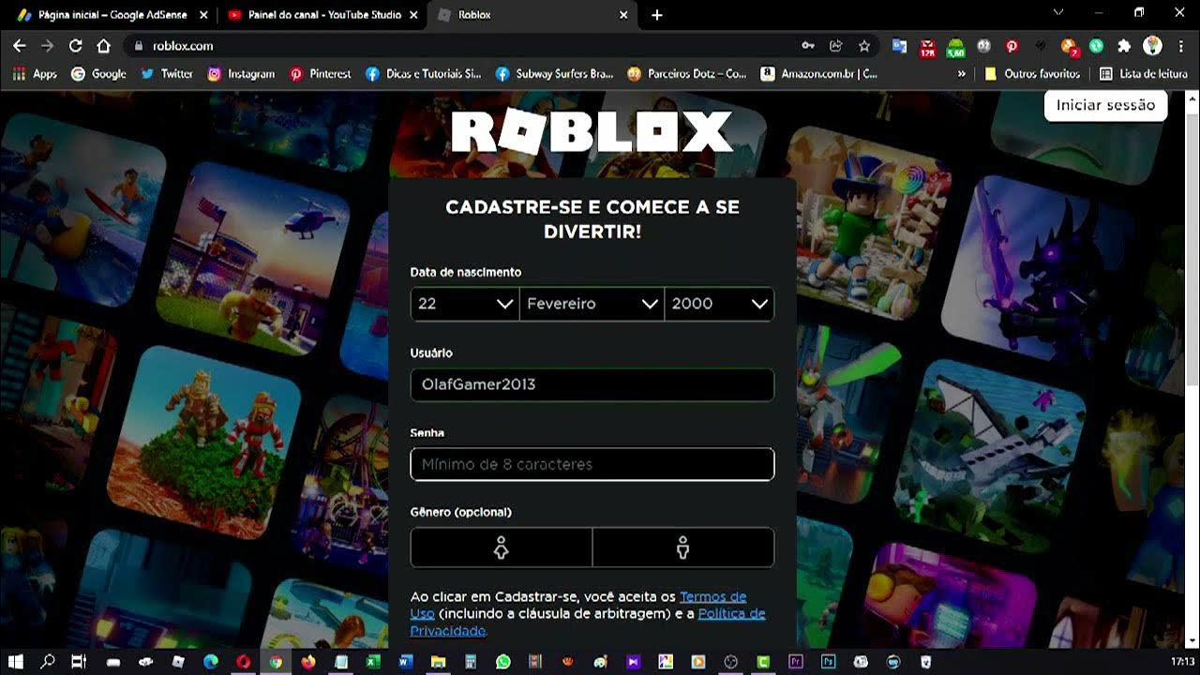
Task: Open the Windows Start menu
Action: pos(16,662)
